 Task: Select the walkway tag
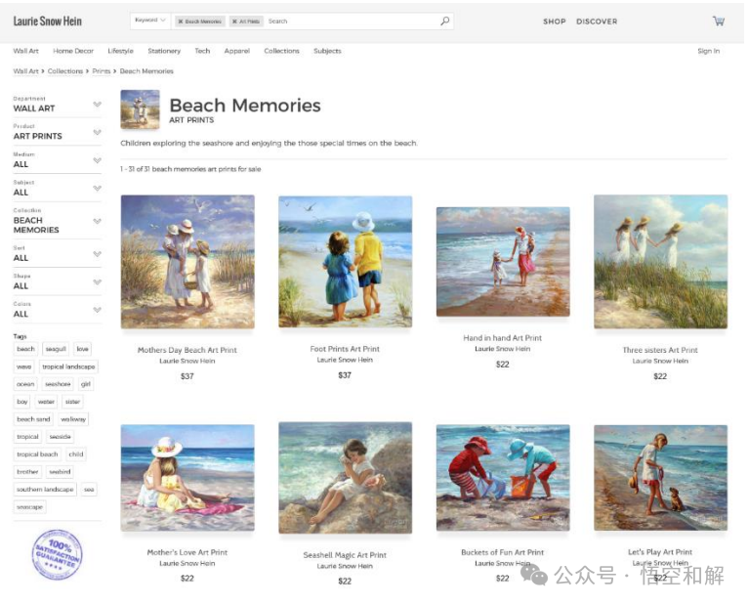tap(73, 419)
